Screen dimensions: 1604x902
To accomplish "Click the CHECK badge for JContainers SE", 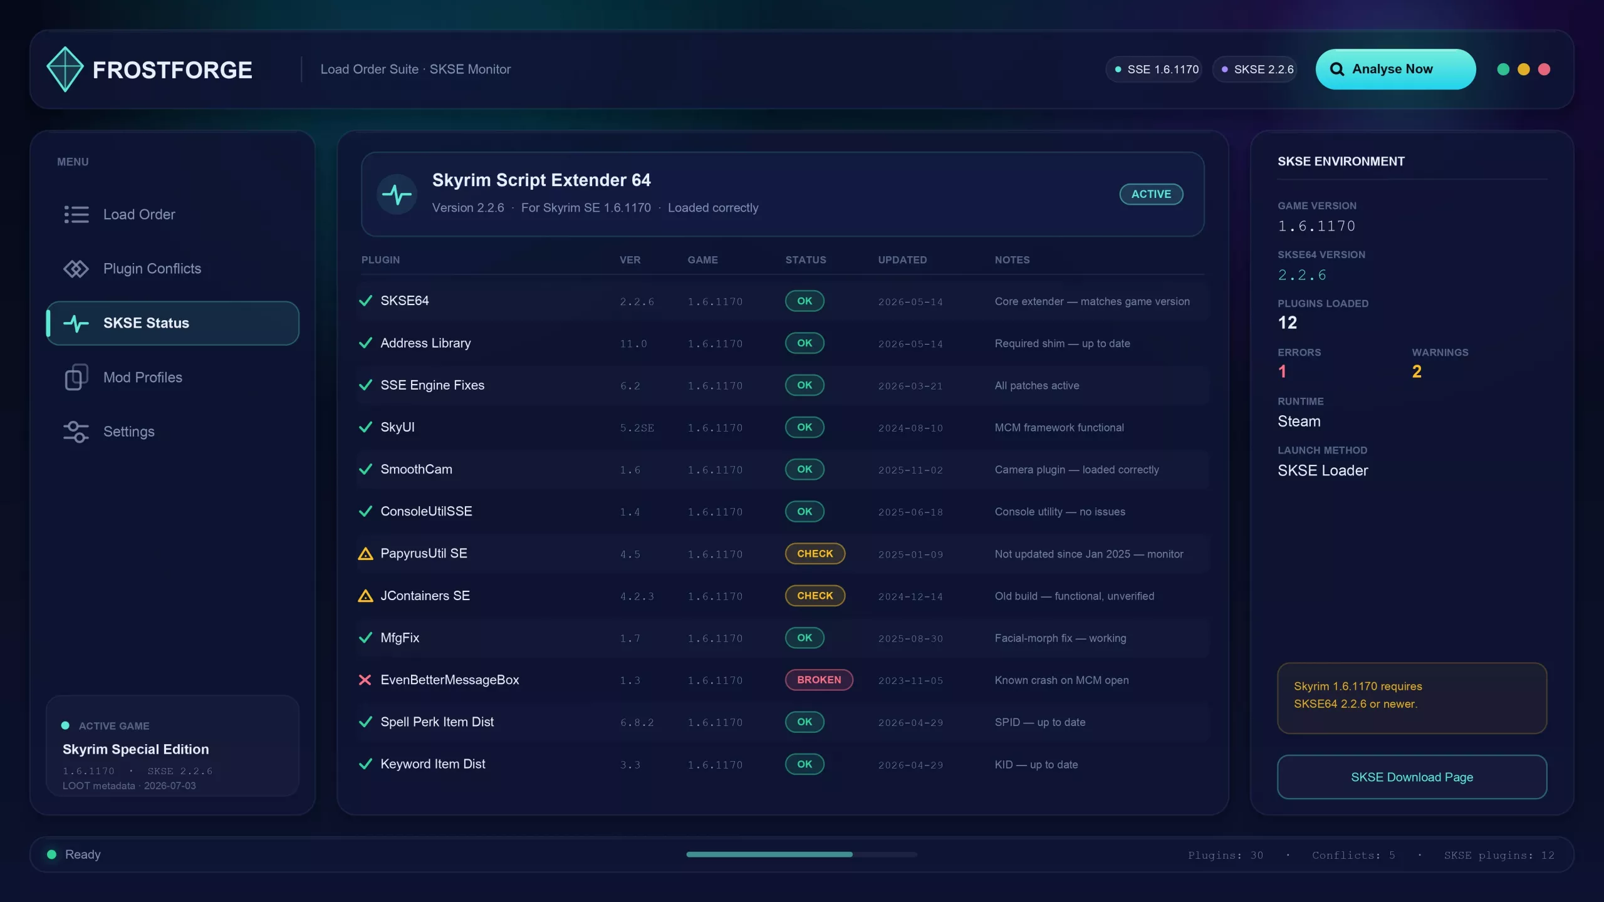I will click(x=815, y=596).
